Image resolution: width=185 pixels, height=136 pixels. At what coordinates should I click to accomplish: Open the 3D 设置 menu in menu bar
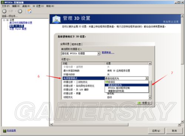pos(38,6)
